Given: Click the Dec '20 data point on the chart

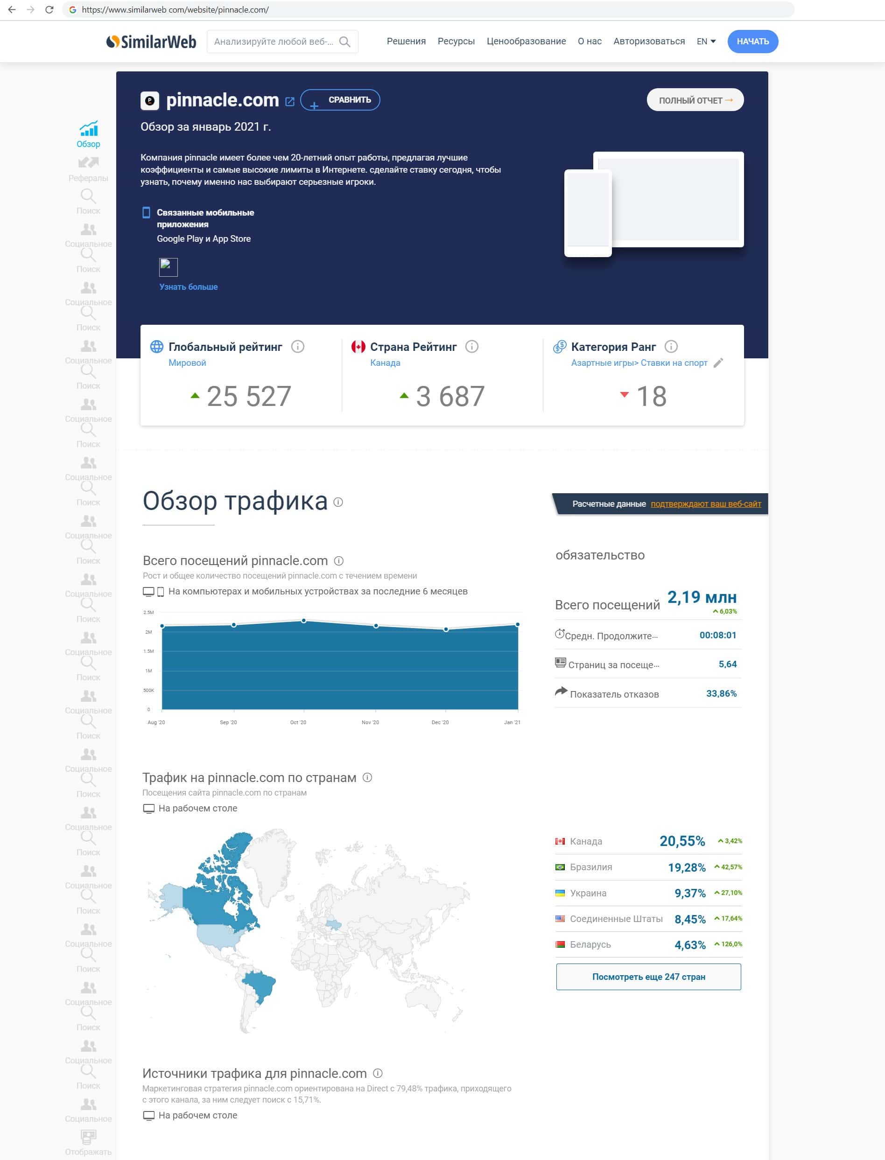Looking at the screenshot, I should click(446, 629).
